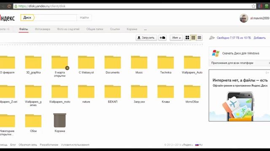Open the Блог footer link
270x151 pixels.
click(x=13, y=145)
